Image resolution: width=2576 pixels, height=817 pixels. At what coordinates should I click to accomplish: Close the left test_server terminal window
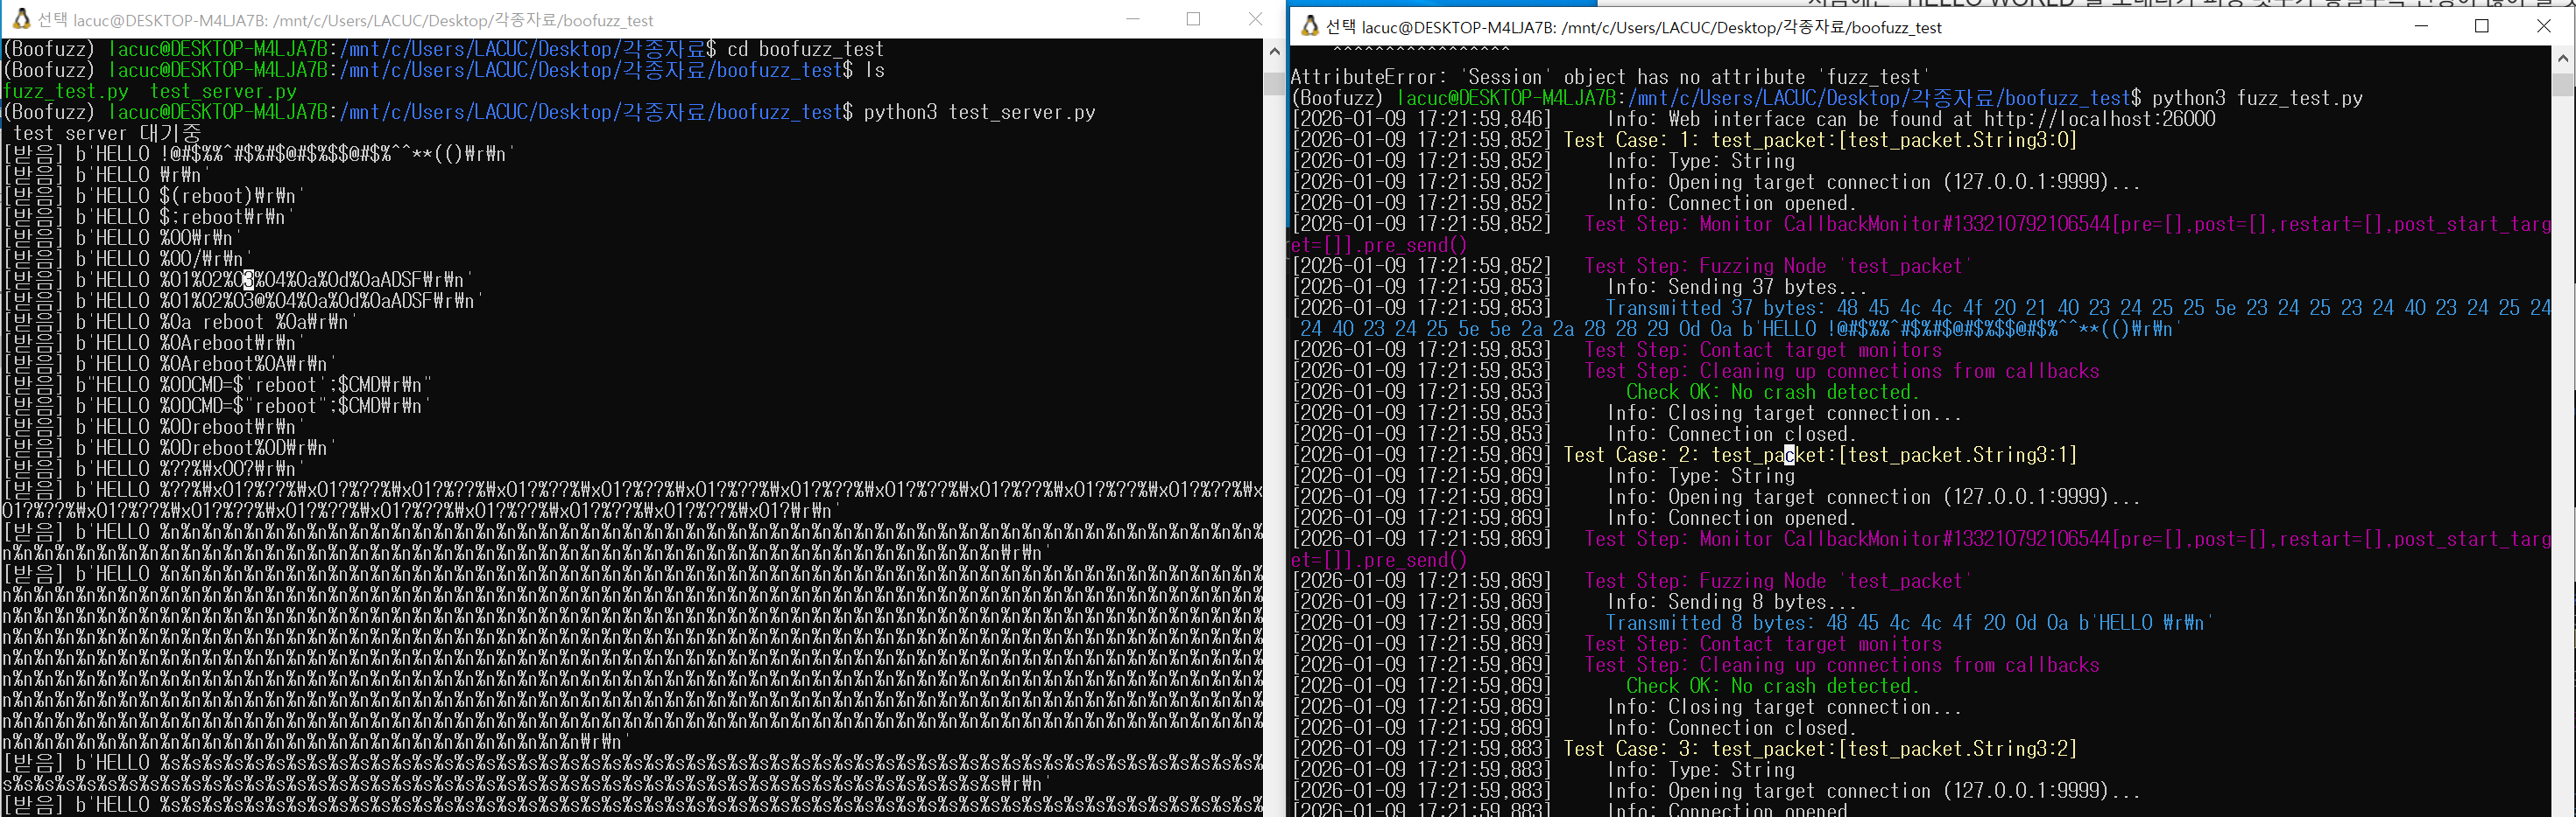pyautogui.click(x=1255, y=19)
